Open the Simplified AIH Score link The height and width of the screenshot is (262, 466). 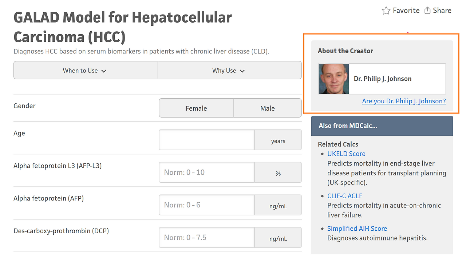pyautogui.click(x=357, y=229)
